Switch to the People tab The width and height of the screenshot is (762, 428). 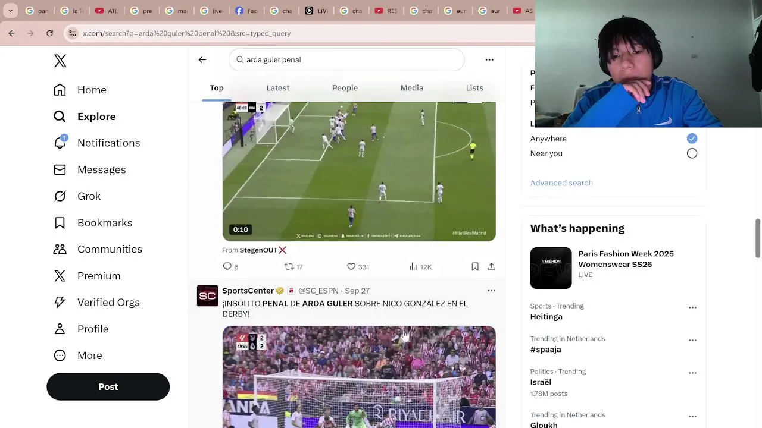(x=345, y=88)
